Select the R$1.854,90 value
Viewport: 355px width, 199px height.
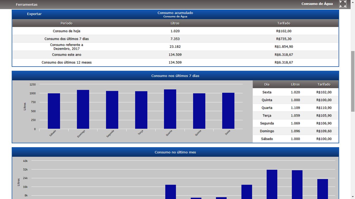pos(284,47)
